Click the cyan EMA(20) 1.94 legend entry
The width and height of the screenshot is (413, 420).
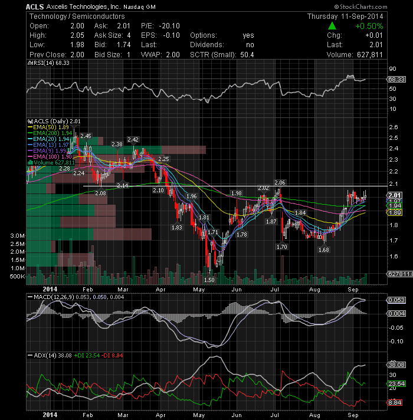coord(48,139)
